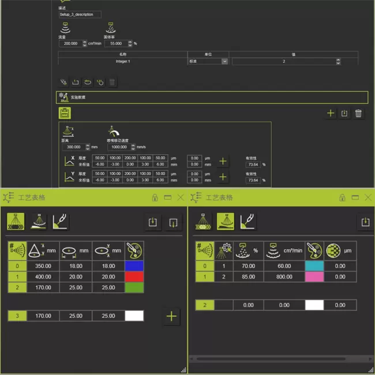Click the clipboard icon below 实验数据

click(x=65, y=114)
